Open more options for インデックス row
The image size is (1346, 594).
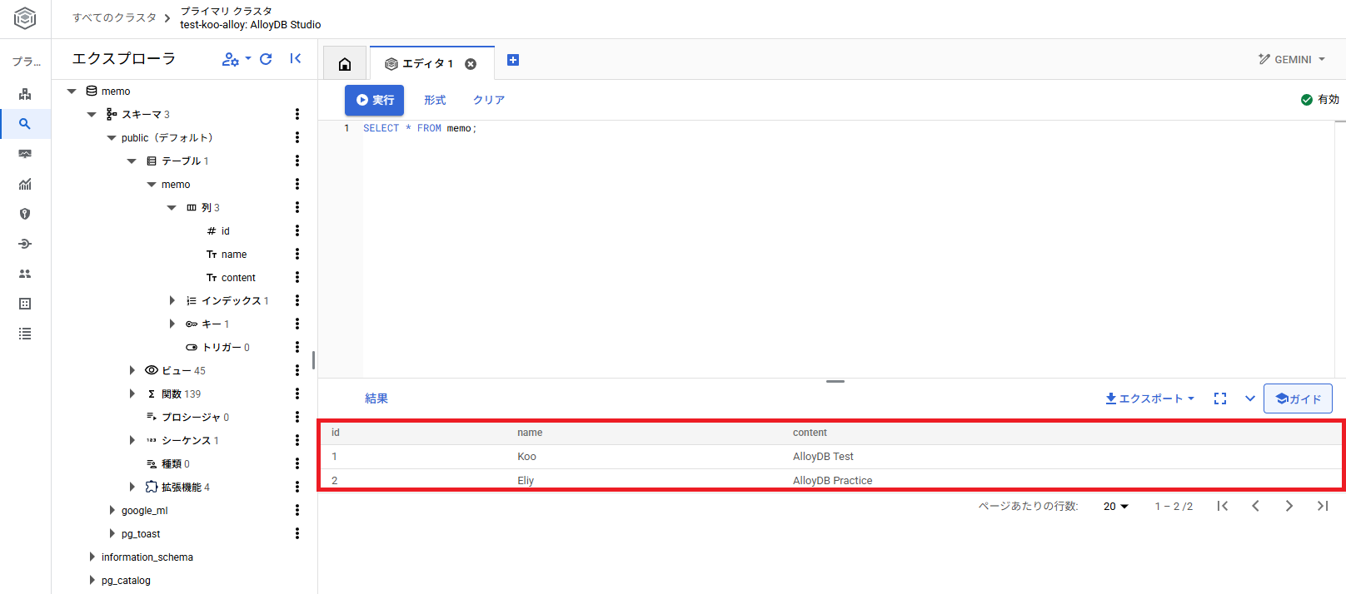pos(297,300)
